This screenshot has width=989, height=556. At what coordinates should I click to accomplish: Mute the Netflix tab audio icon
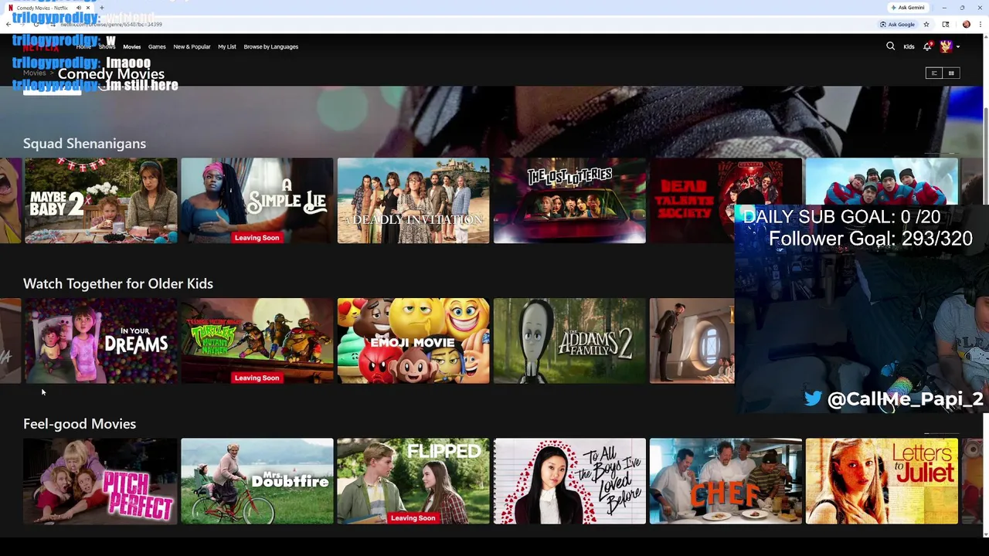coord(78,8)
